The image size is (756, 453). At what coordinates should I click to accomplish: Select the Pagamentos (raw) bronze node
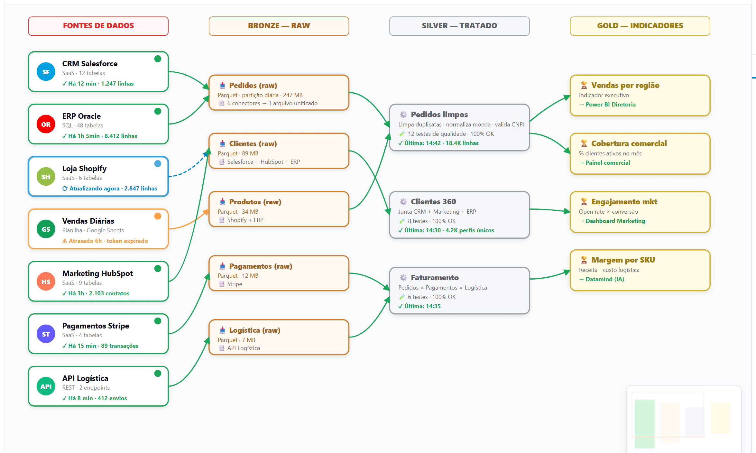(279, 273)
